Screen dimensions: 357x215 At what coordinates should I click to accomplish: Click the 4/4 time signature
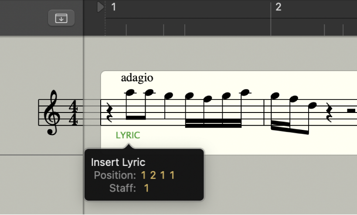73,113
